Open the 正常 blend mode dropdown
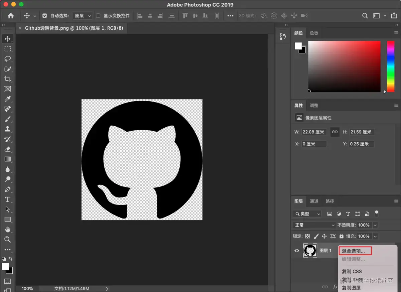Screen dimensions: 401x292 click(313, 225)
